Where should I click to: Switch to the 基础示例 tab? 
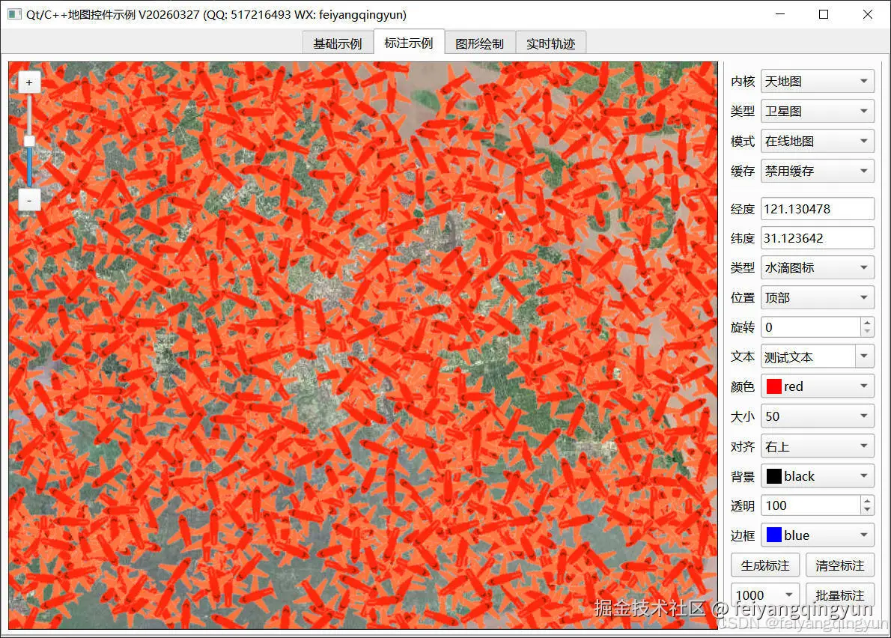(x=337, y=43)
